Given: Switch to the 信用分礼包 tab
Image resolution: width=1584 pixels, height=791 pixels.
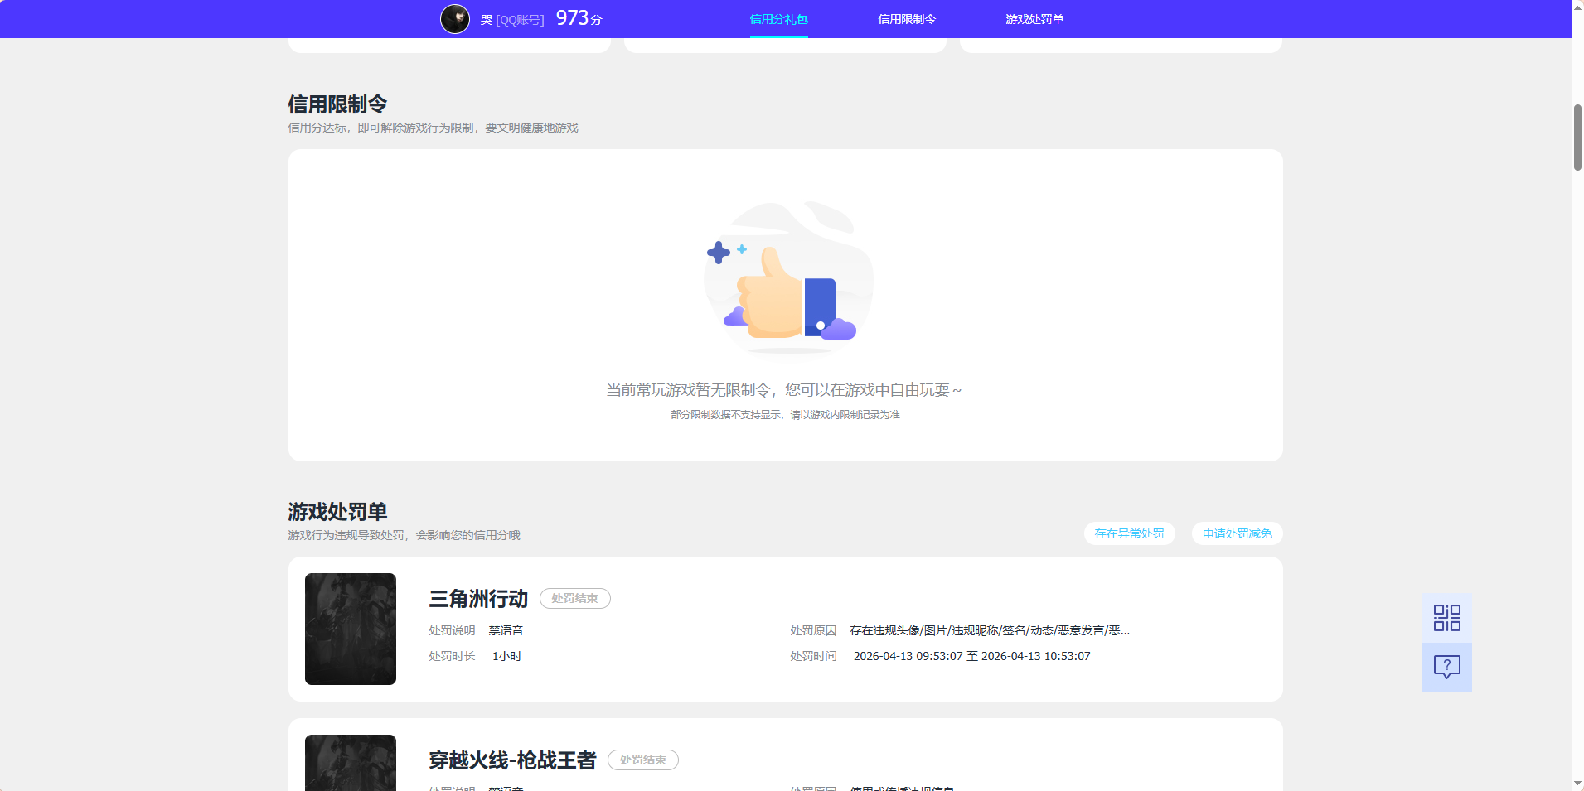Looking at the screenshot, I should pos(778,19).
